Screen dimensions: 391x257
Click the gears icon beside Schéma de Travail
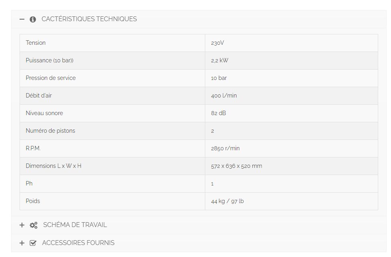point(33,225)
